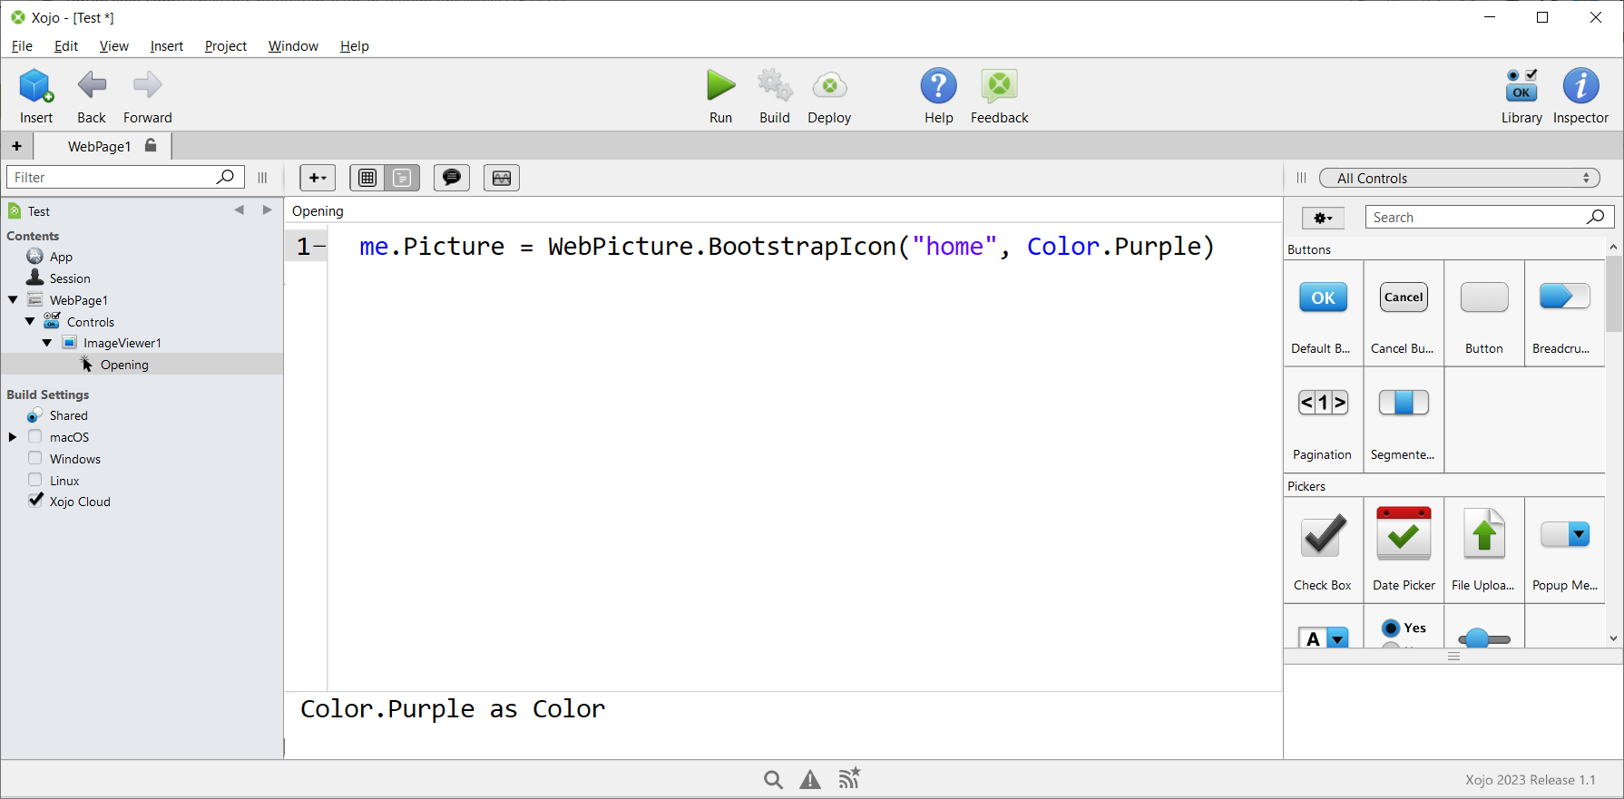This screenshot has width=1624, height=799.
Task: Open Help with the question mark icon
Action: click(x=939, y=86)
